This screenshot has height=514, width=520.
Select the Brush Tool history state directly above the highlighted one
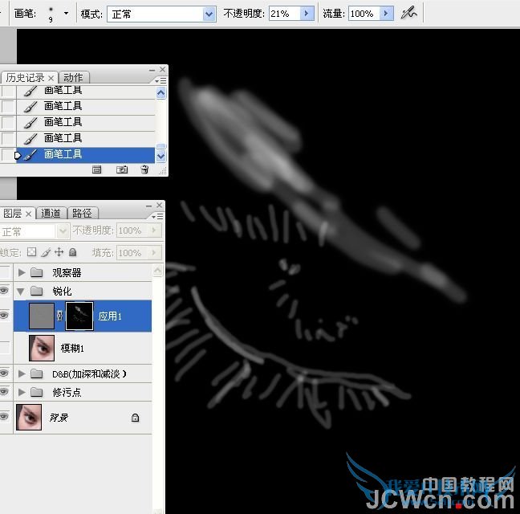click(x=86, y=139)
